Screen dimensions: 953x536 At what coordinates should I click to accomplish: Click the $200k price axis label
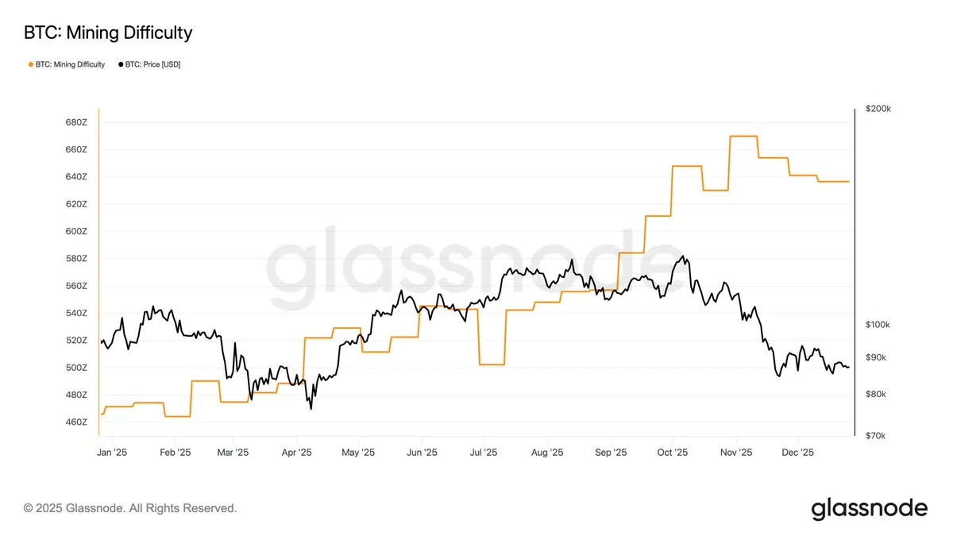[878, 109]
